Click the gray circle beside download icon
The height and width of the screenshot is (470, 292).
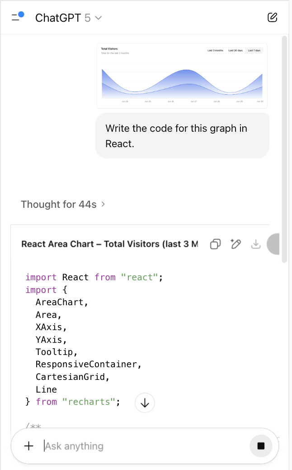coord(274,244)
